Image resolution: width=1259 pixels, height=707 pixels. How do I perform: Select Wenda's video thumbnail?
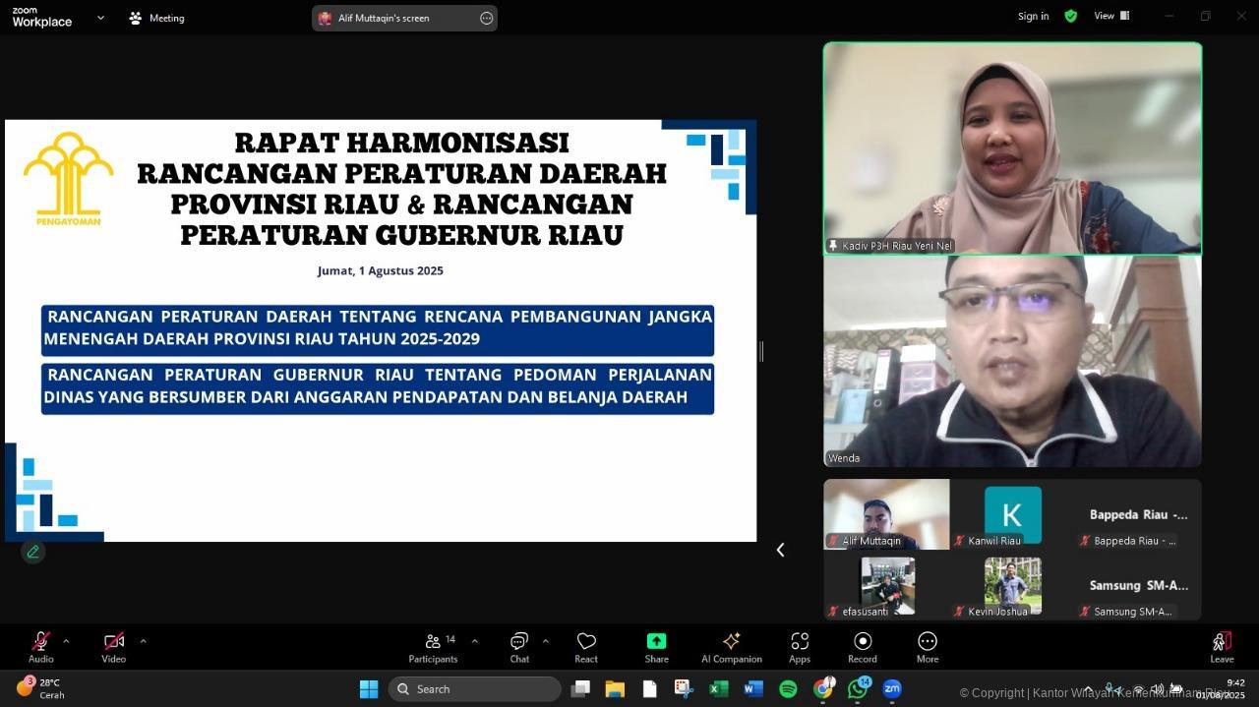click(1012, 361)
